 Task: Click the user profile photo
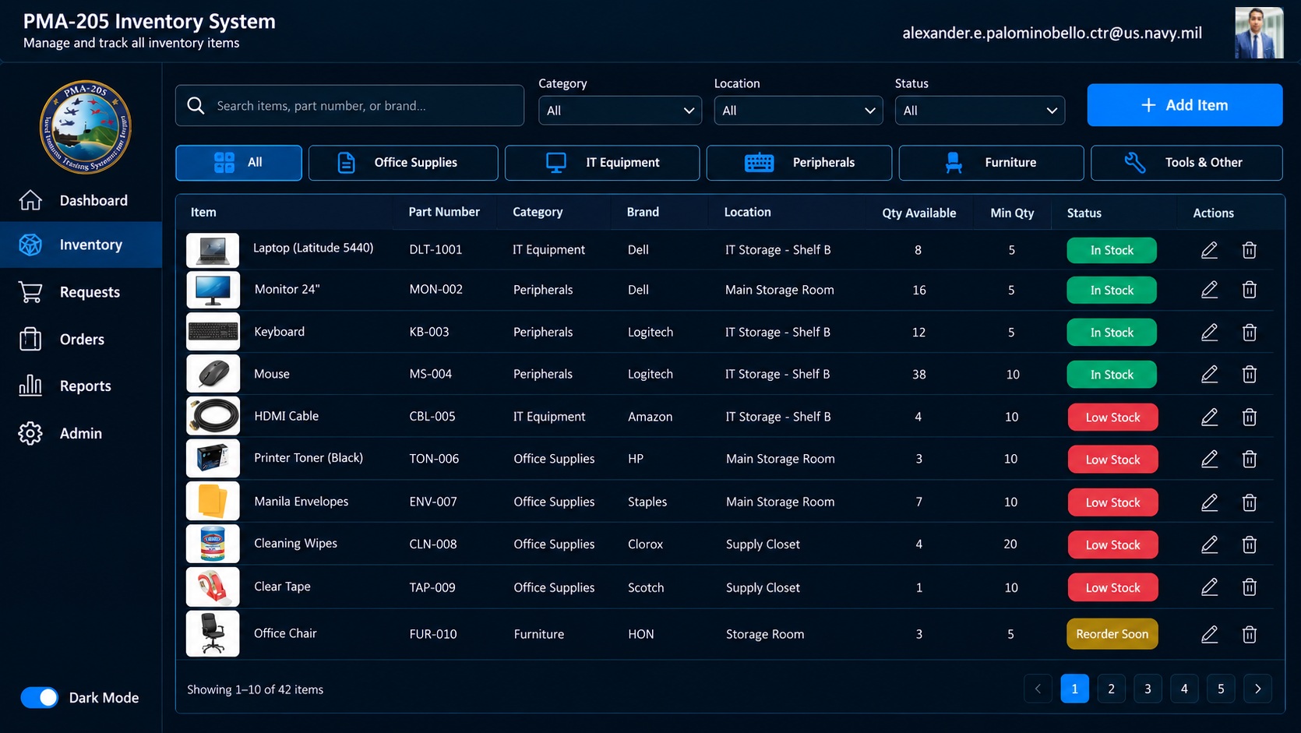pyautogui.click(x=1259, y=33)
